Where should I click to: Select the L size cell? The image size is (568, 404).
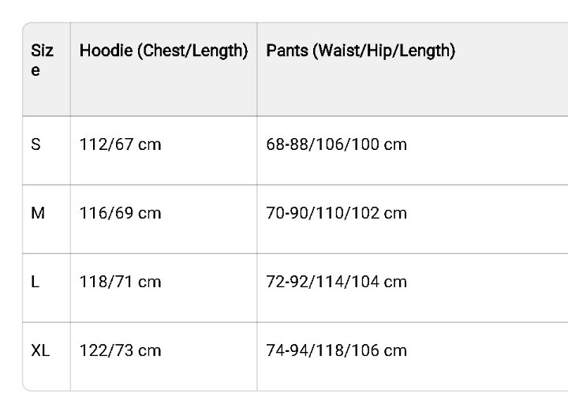pyautogui.click(x=35, y=282)
